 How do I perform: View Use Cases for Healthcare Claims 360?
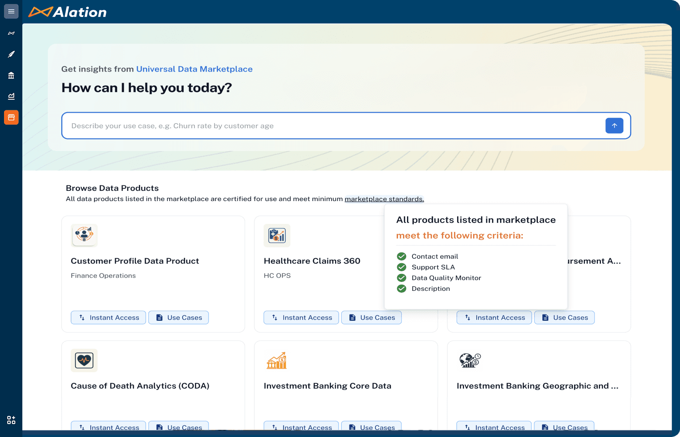coord(371,317)
